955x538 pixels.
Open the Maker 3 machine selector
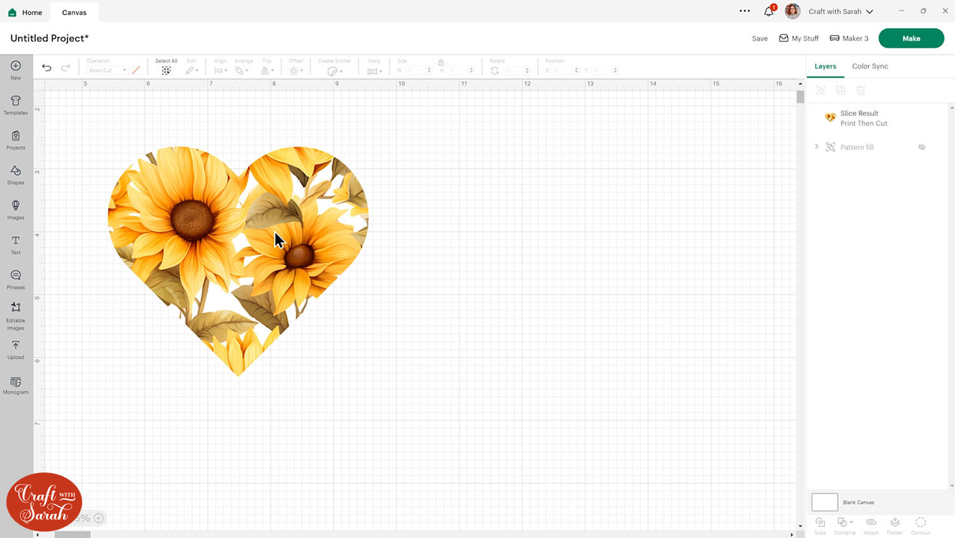point(849,38)
